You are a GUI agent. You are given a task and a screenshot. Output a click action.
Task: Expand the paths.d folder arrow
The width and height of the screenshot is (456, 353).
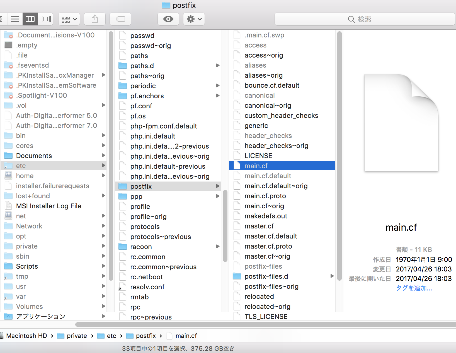coord(218,65)
